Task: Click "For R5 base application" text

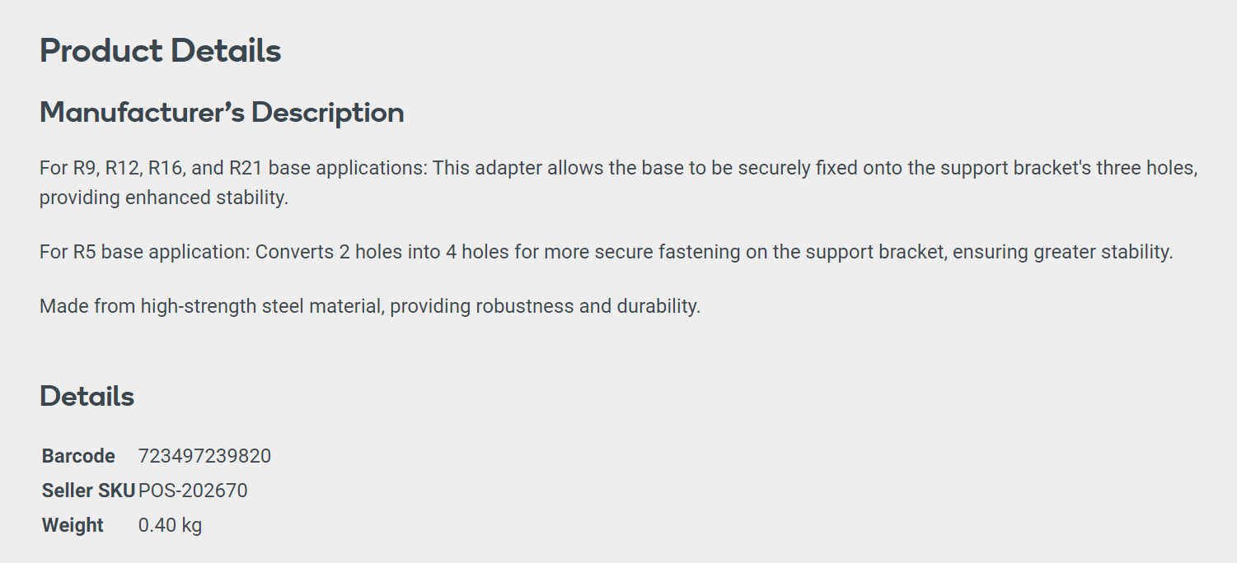Action: point(144,252)
